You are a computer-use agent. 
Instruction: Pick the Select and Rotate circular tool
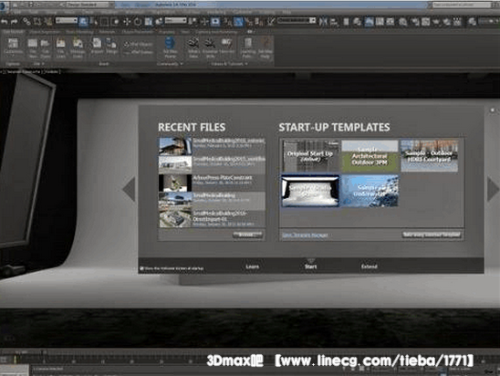(138, 22)
